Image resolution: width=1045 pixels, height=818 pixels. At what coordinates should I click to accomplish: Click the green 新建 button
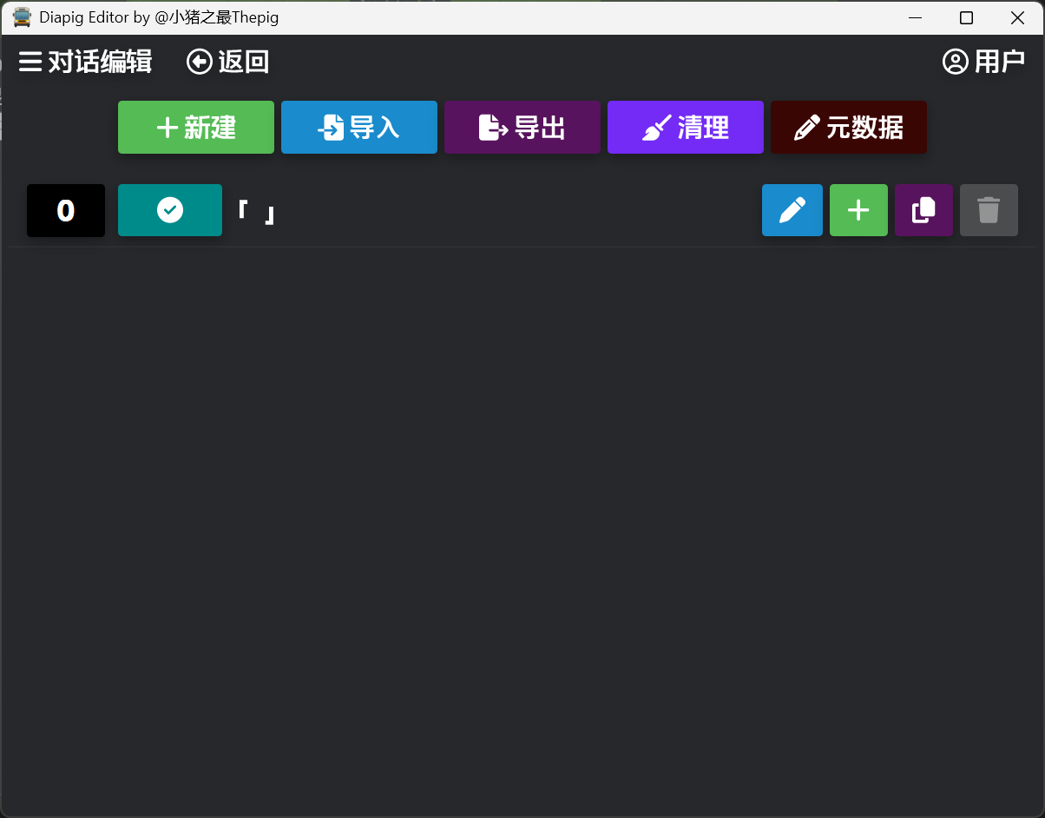(196, 128)
